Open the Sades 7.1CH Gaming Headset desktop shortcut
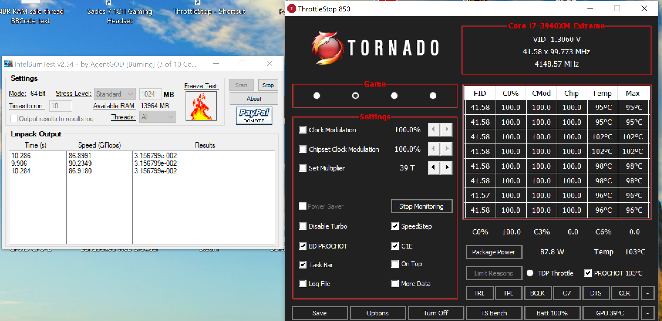Image resolution: width=662 pixels, height=321 pixels. tap(119, 16)
